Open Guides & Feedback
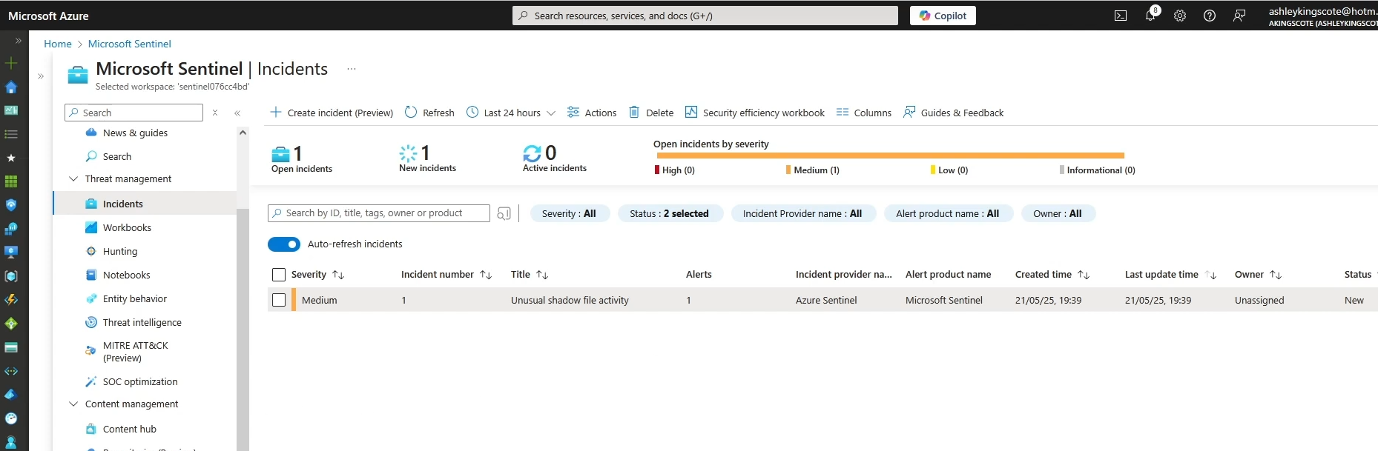Image resolution: width=1378 pixels, height=451 pixels. (953, 113)
